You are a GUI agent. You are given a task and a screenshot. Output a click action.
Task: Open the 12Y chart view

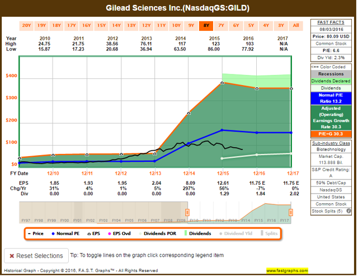[147, 26]
